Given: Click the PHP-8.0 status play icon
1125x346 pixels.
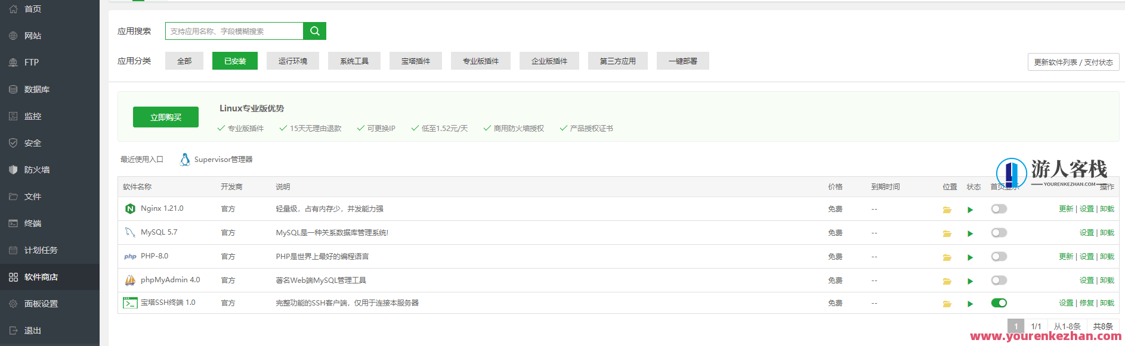Looking at the screenshot, I should tap(971, 257).
